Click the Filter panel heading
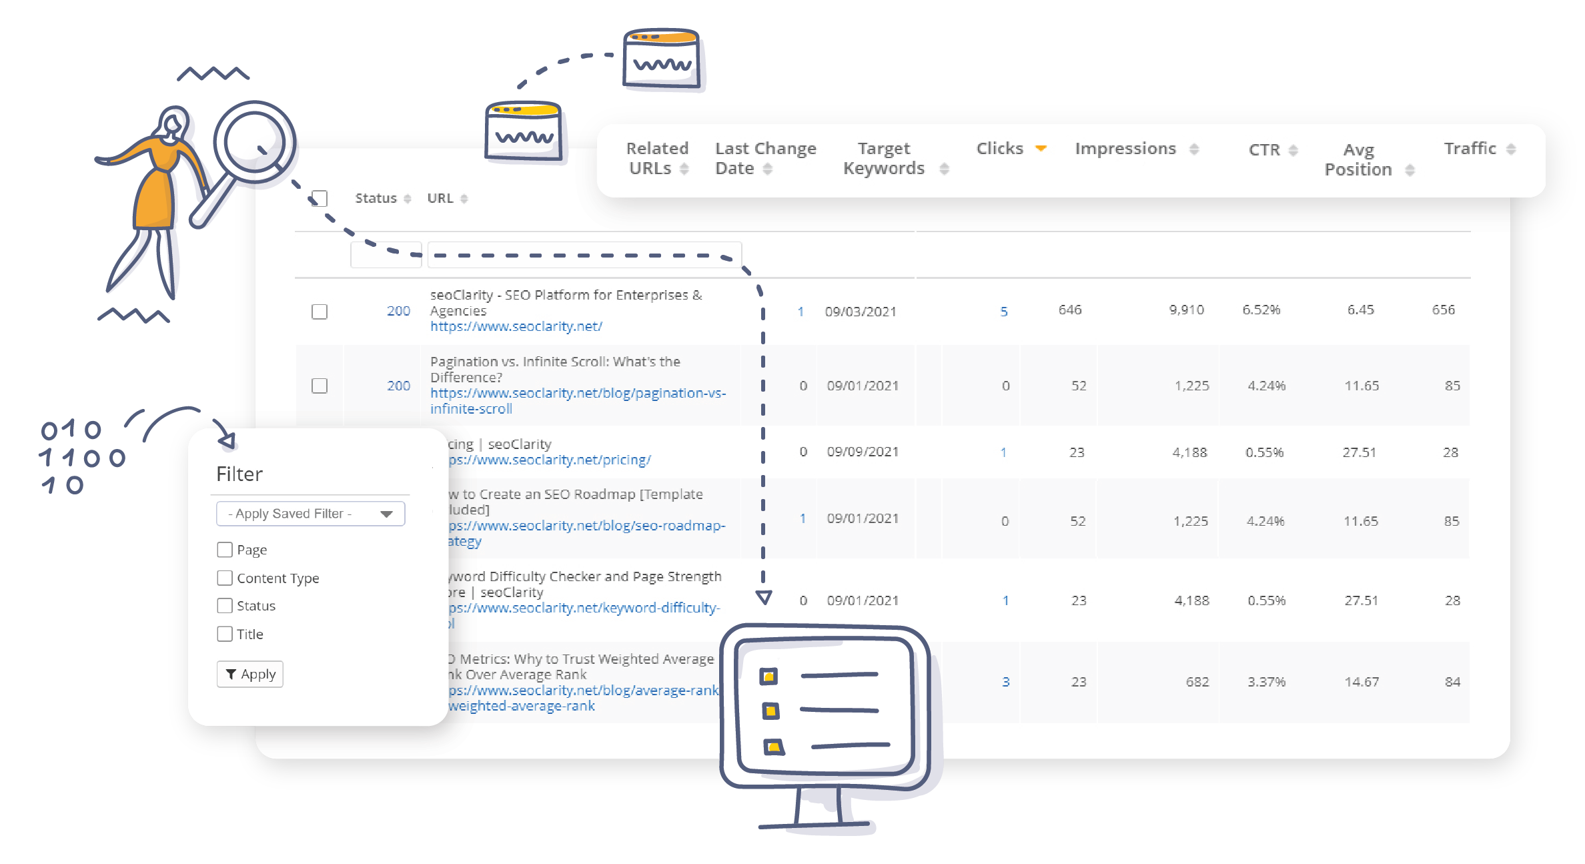The width and height of the screenshot is (1585, 864). click(x=239, y=474)
